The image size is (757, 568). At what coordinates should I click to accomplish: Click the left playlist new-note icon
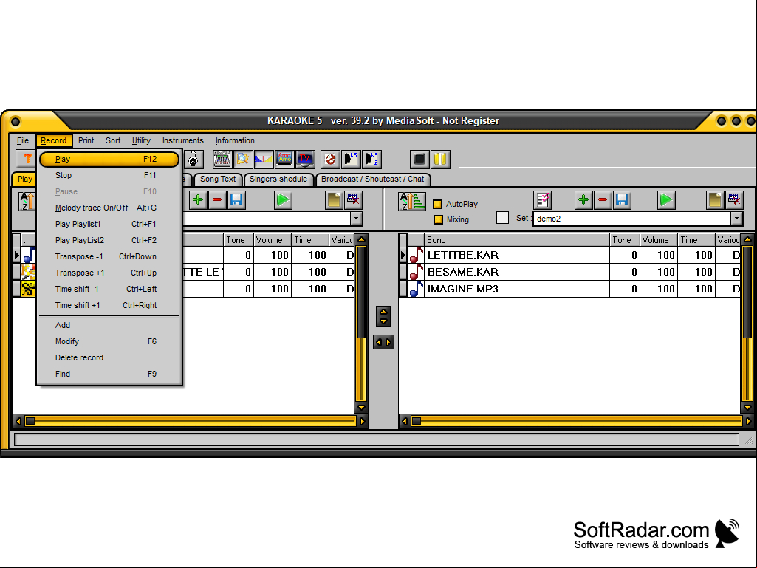tap(334, 200)
